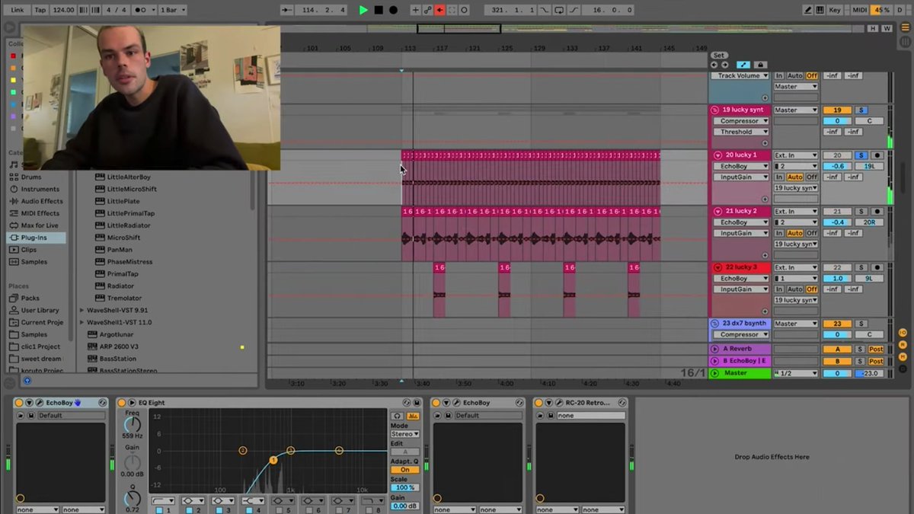Toggle RC-20 Retro device activator
914x514 pixels.
[x=538, y=403]
